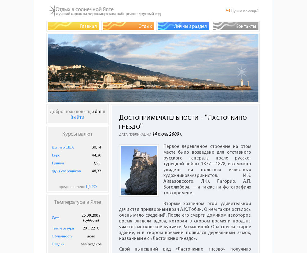Click the 'Нужна помощь?' link
This screenshot has width=307, height=253.
click(244, 10)
